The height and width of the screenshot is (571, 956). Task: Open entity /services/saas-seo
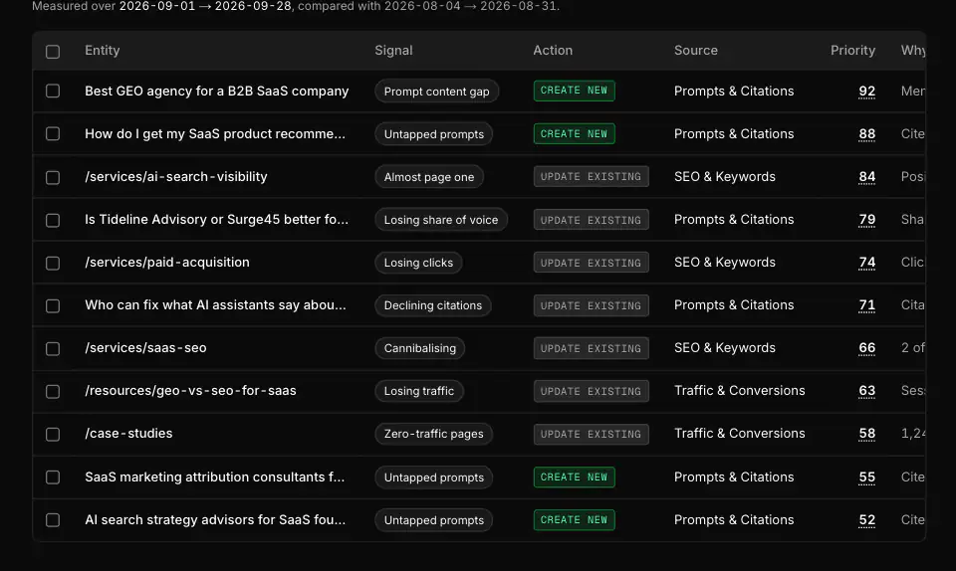[145, 347]
